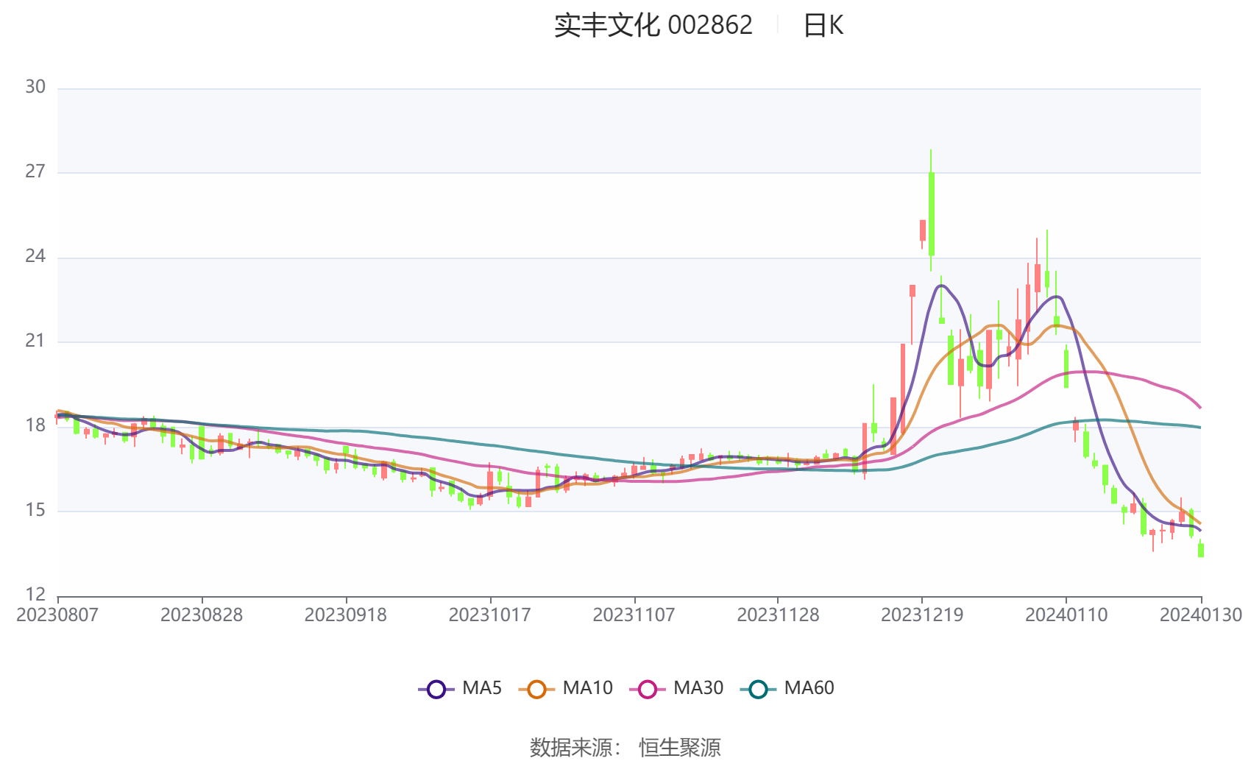Click the last green candlestick at 20240130
Image resolution: width=1251 pixels, height=761 pixels.
(x=1201, y=550)
